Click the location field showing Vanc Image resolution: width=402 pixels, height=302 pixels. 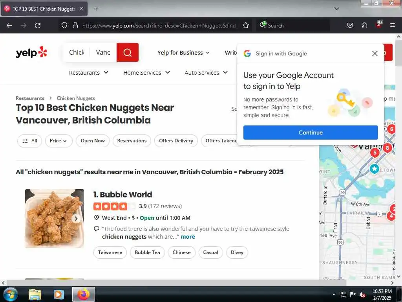[x=103, y=52]
